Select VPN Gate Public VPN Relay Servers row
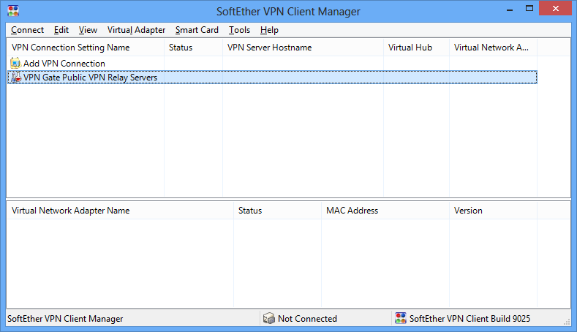 [x=90, y=78]
